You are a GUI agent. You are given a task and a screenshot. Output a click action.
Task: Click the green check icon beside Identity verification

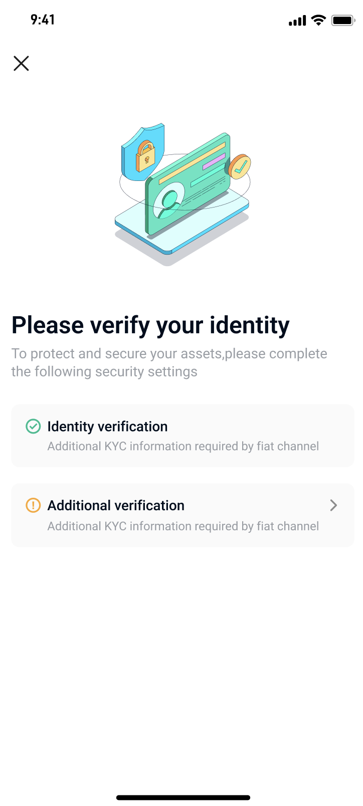tap(33, 427)
